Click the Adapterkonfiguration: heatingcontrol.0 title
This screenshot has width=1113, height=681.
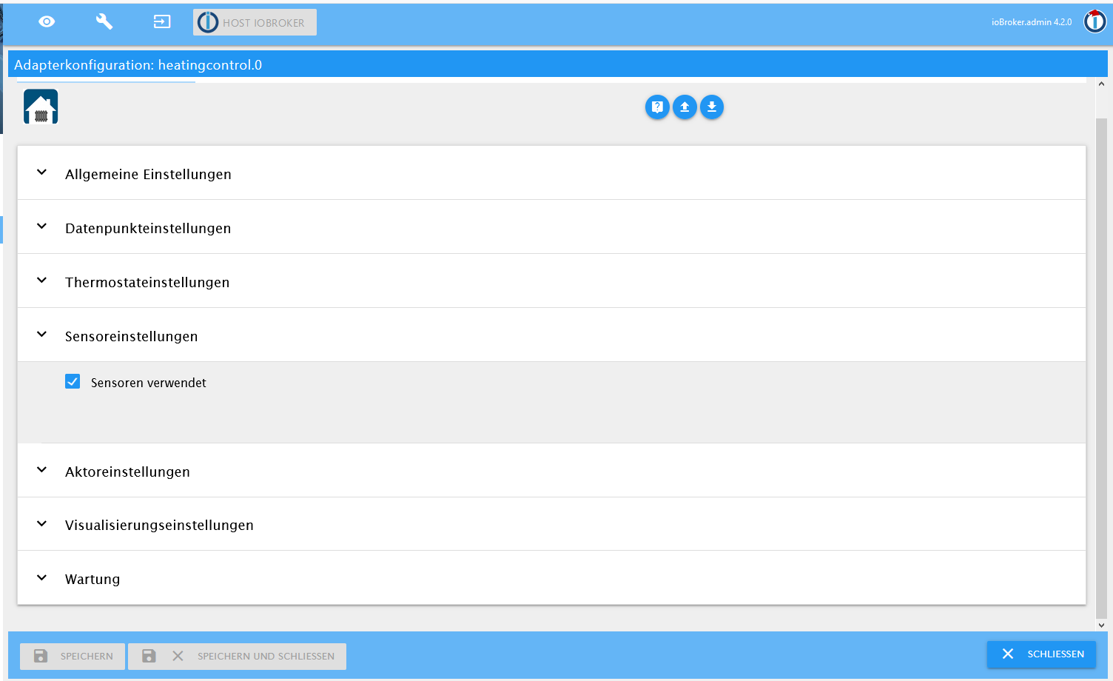coord(138,65)
